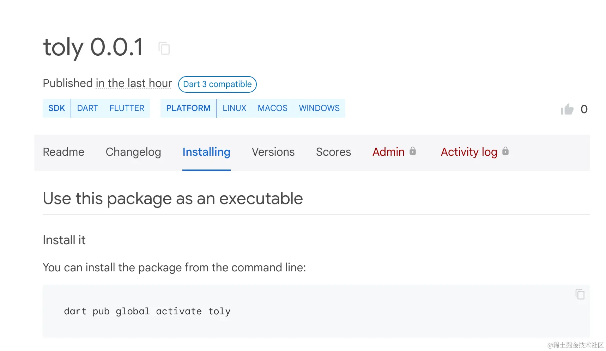The image size is (606, 351).
Task: Go to the Admin tab
Action: pyautogui.click(x=388, y=152)
